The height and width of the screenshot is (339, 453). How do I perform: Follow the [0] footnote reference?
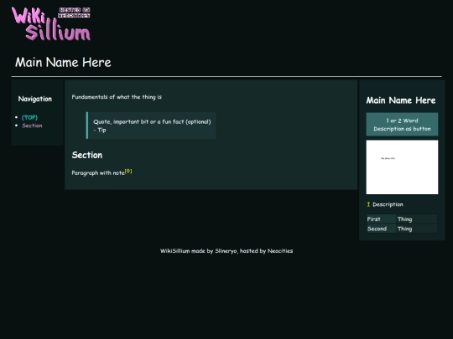[128, 171]
